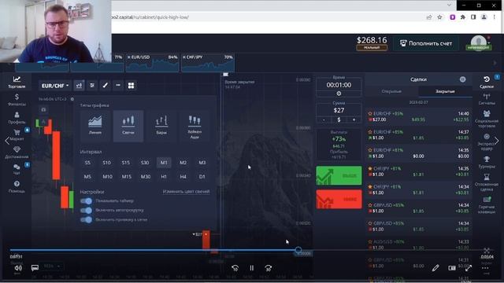
Task: Increase trade amount with plus button
Action: (354, 119)
